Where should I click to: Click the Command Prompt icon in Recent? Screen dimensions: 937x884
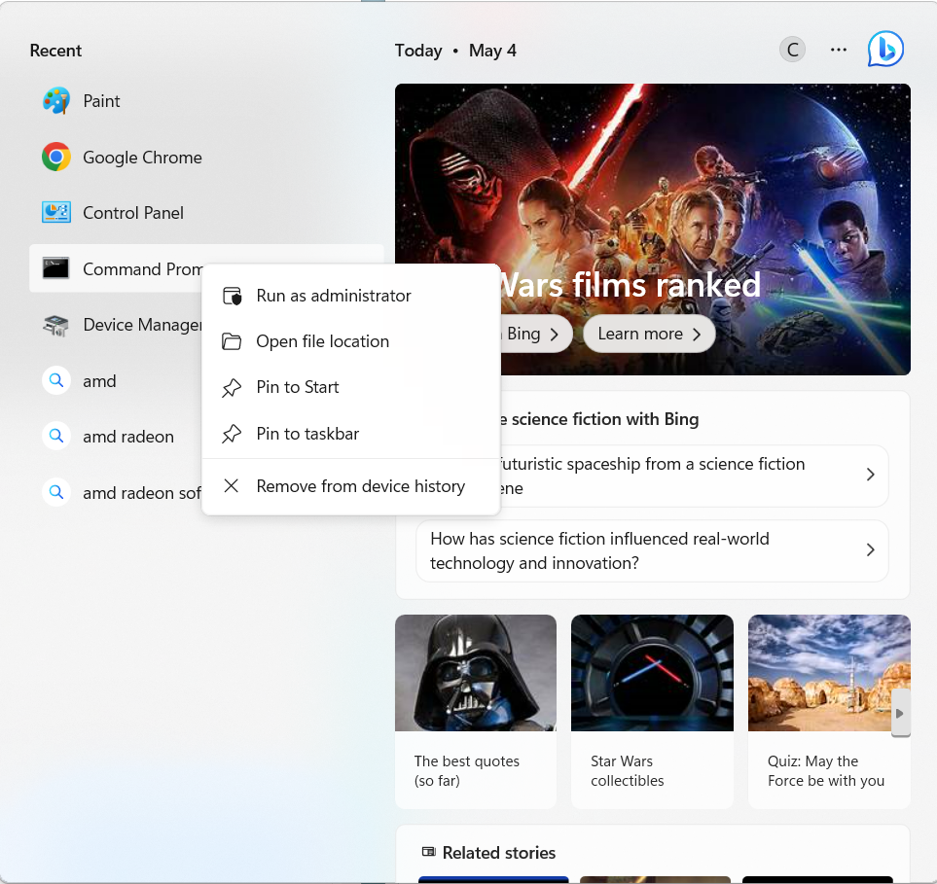(x=56, y=269)
